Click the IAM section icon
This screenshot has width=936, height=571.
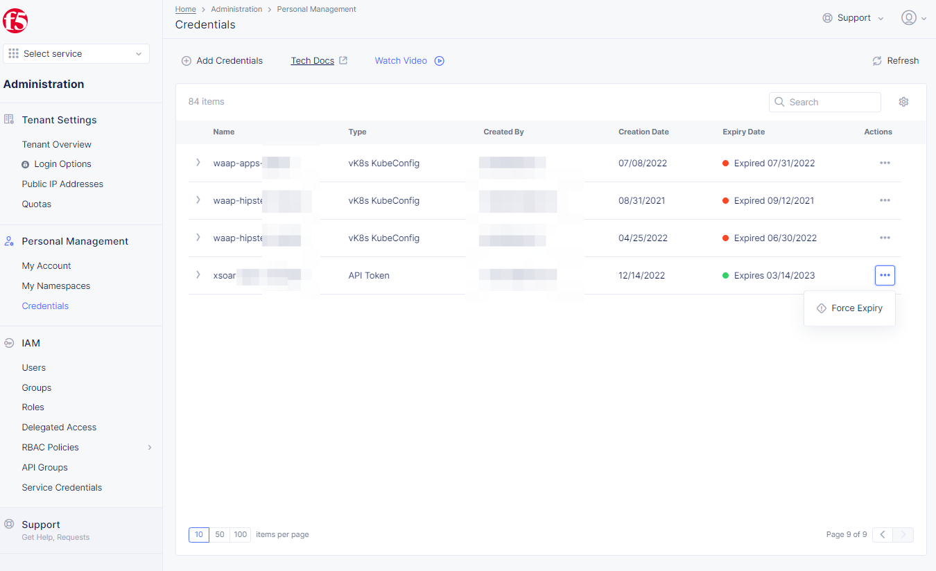click(8, 342)
